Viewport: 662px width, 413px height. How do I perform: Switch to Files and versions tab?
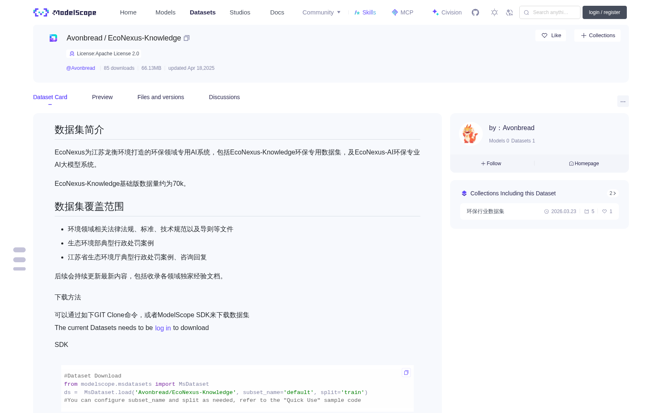[161, 97]
